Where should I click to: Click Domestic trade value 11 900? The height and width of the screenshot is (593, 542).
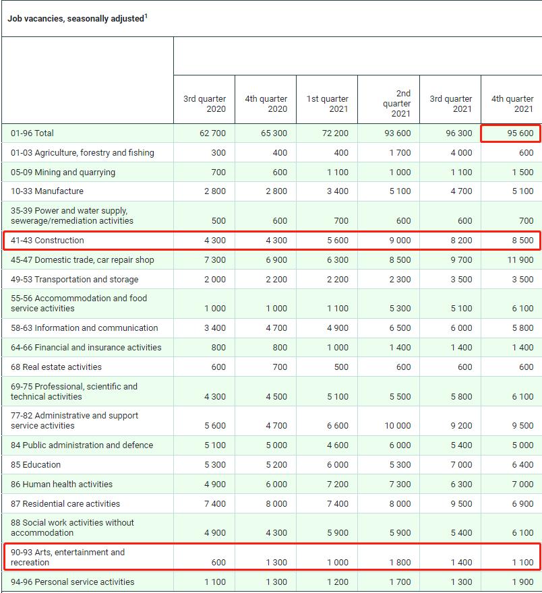520,260
